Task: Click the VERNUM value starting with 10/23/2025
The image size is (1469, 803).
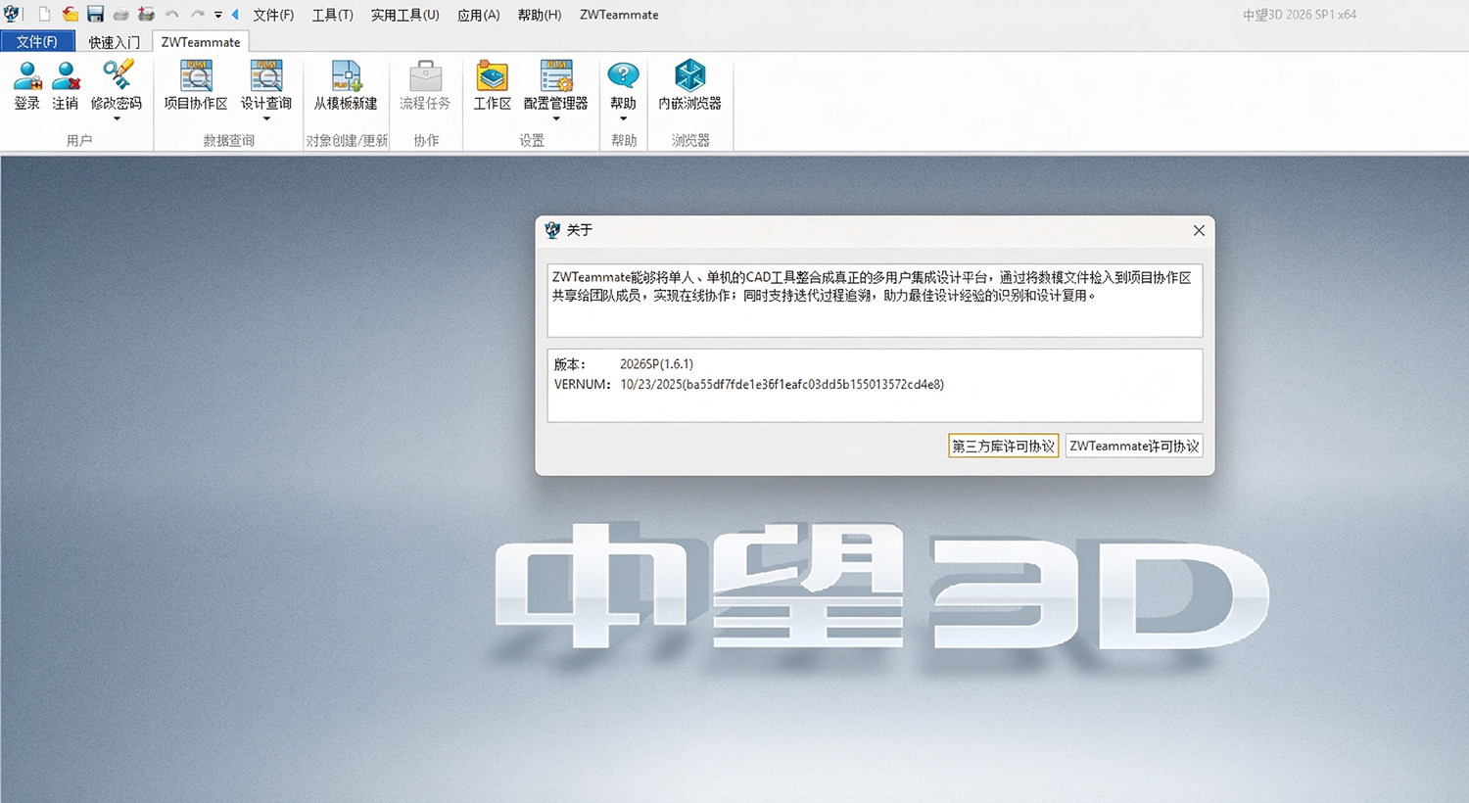Action: coord(782,385)
